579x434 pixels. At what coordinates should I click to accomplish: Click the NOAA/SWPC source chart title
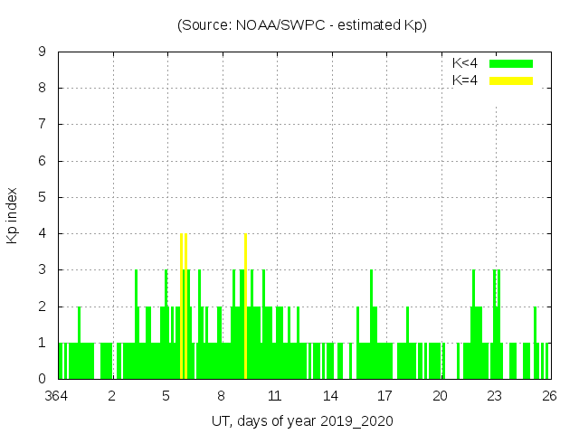click(x=302, y=25)
